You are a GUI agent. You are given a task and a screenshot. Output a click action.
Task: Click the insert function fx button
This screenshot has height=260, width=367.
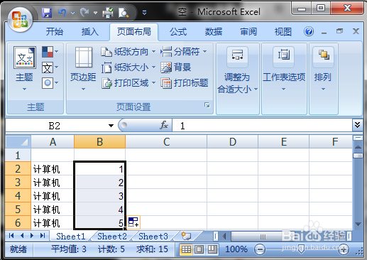tap(164, 125)
